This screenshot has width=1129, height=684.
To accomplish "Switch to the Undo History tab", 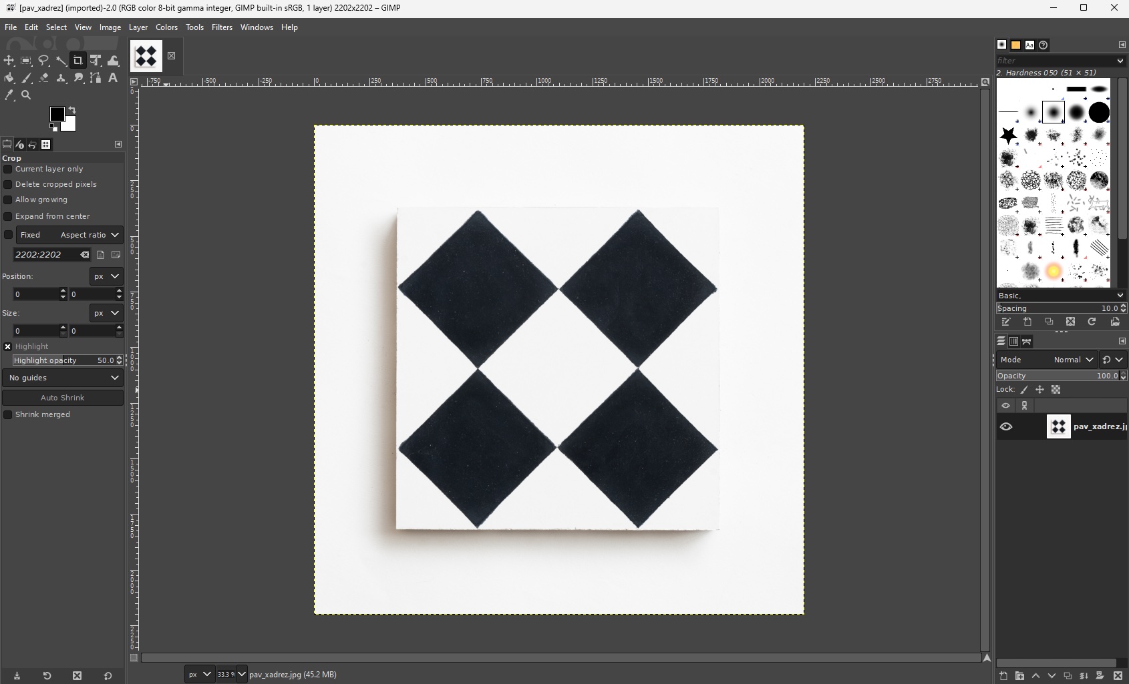I will 32,145.
